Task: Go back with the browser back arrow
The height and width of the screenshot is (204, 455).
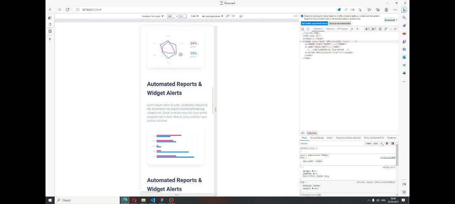Action: pyautogui.click(x=50, y=10)
